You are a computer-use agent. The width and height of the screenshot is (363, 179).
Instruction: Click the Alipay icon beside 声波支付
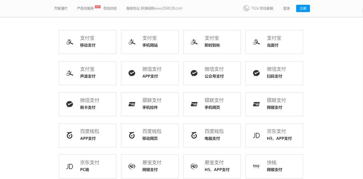click(70, 73)
